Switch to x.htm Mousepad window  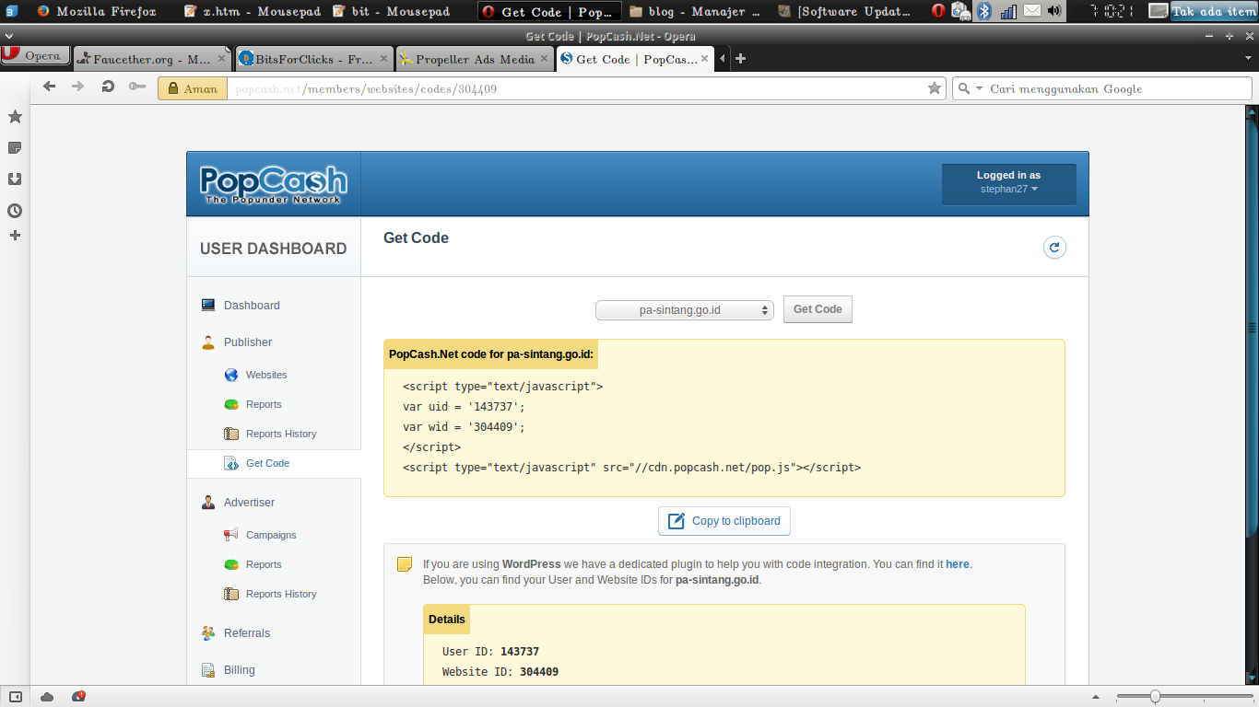pyautogui.click(x=253, y=11)
